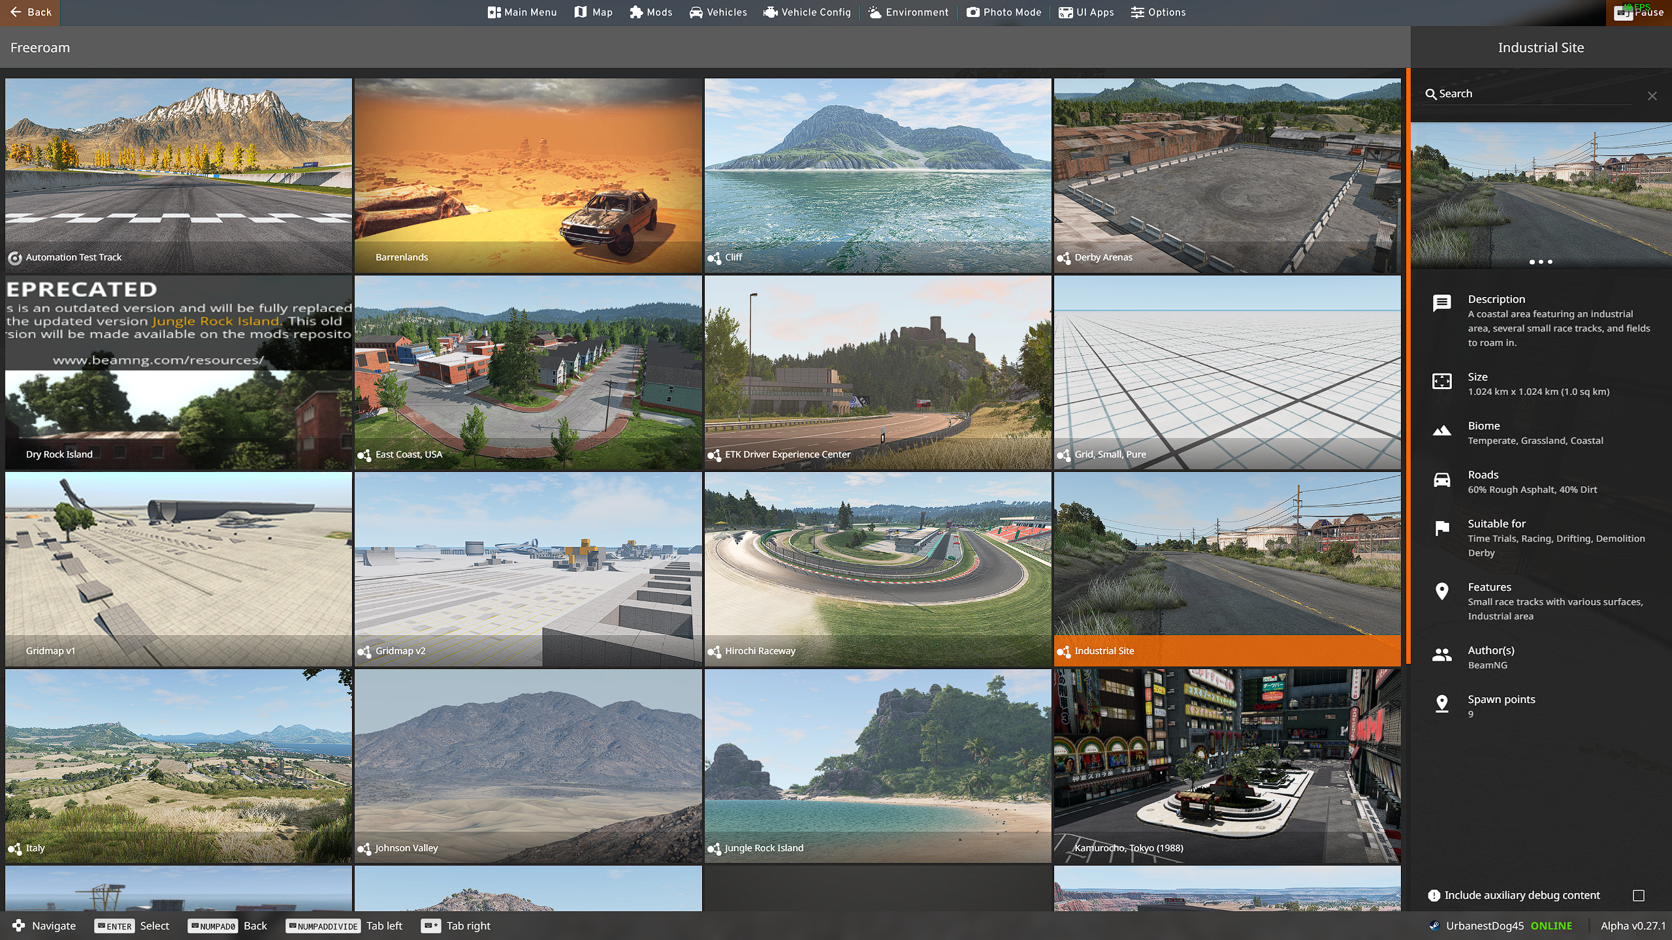
Task: Select the highlighted Industrial Site level
Action: point(1227,569)
